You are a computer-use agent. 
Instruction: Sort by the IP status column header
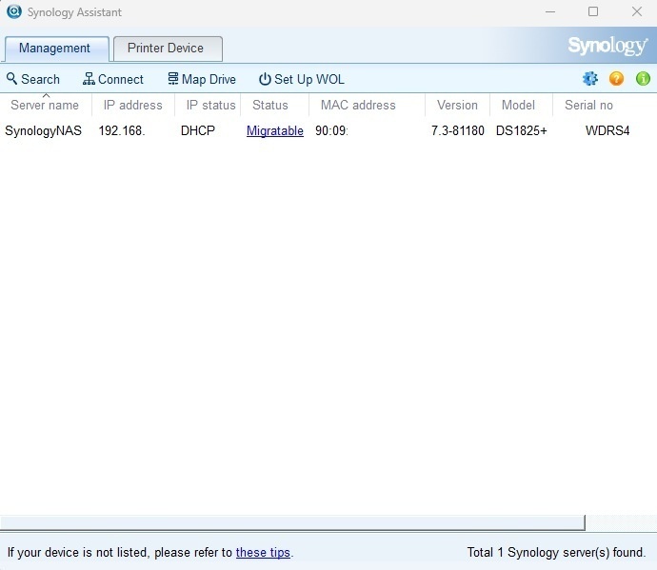208,105
